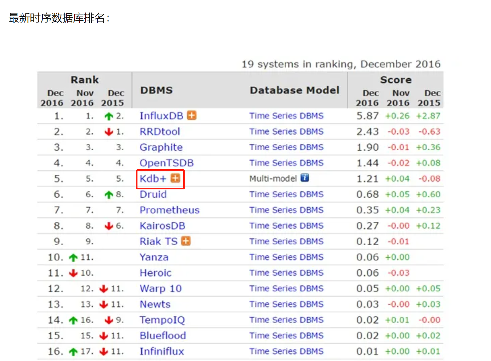Click the green up arrow in InfluxDB row
Screen dimensions: 491x361
[x=109, y=116]
